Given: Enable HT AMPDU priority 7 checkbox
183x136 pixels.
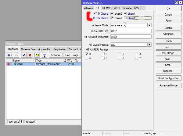Looking at the screenshot, I should pos(137,58).
